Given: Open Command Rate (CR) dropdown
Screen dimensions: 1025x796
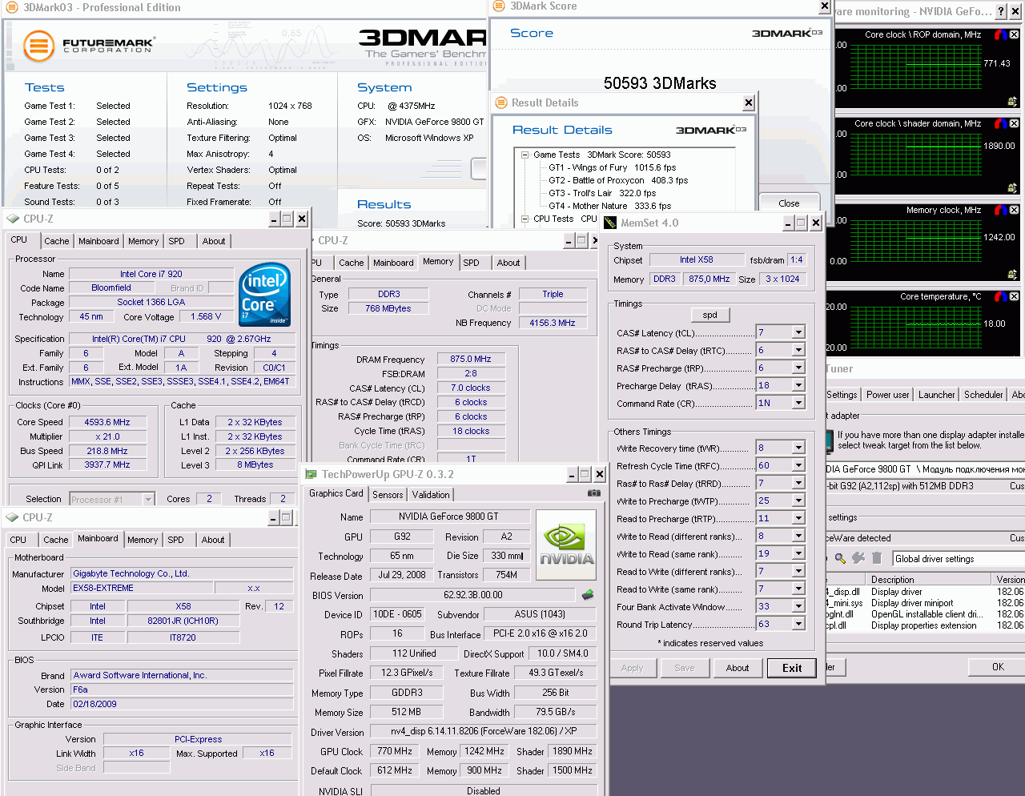Looking at the screenshot, I should click(798, 403).
